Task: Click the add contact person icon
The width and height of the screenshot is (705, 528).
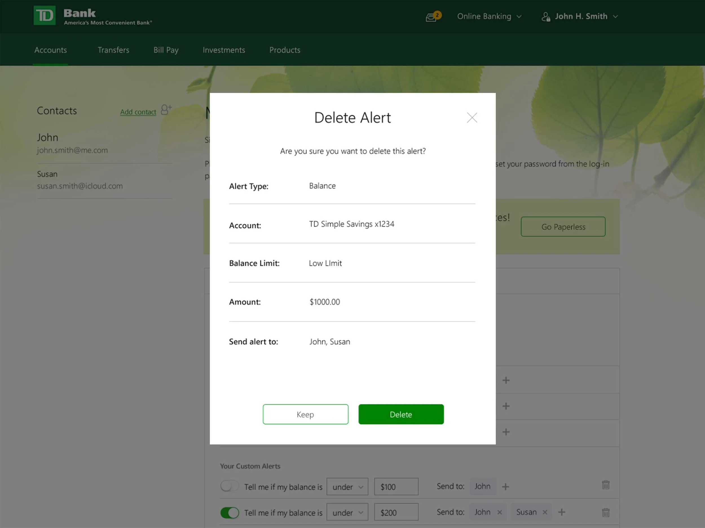Action: pos(166,110)
